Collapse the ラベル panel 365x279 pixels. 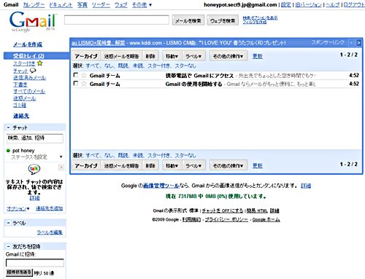(x=9, y=223)
